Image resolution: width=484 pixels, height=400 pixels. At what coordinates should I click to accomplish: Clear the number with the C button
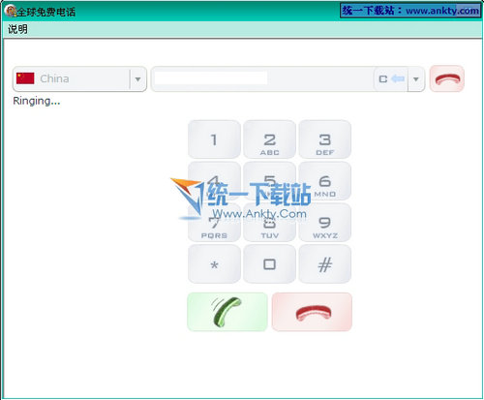[x=382, y=79]
